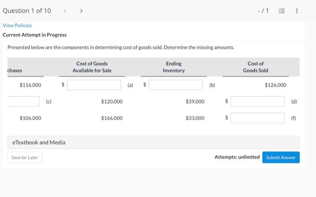Screen dimensions: 316x197
Task: Click the Question 1 of 10 title
Action: (27, 11)
